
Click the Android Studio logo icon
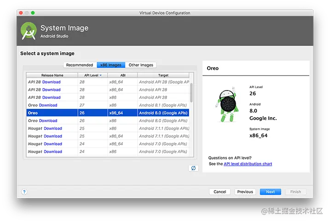[29, 31]
